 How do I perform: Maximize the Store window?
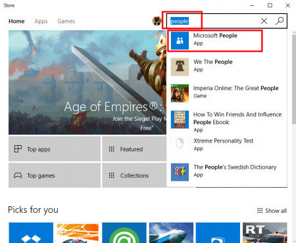pyautogui.click(x=270, y=5)
